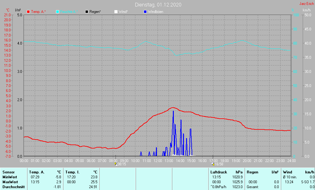Click the maximum outside temperature '2.9'
Screen dimensions: 315x190
click(x=59, y=182)
